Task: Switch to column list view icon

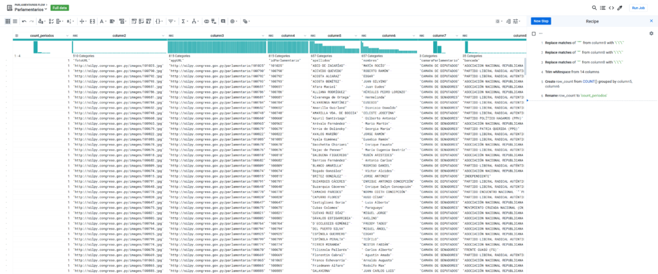Action: [15, 21]
